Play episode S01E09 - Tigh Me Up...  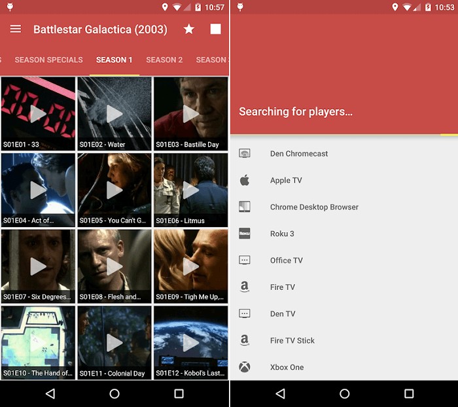191,266
